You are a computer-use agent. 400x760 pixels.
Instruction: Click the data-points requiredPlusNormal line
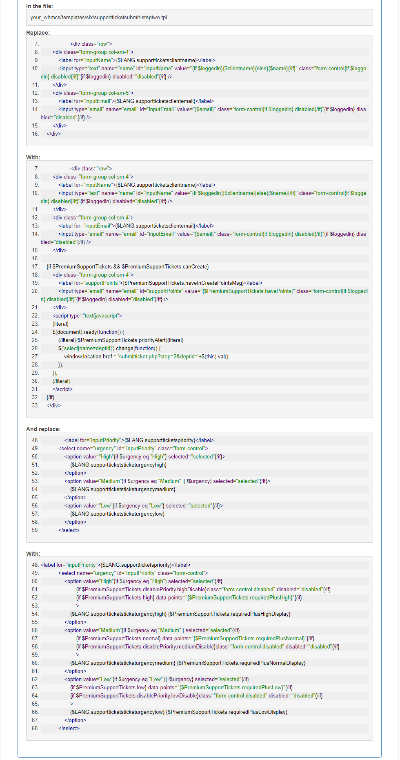(x=195, y=638)
